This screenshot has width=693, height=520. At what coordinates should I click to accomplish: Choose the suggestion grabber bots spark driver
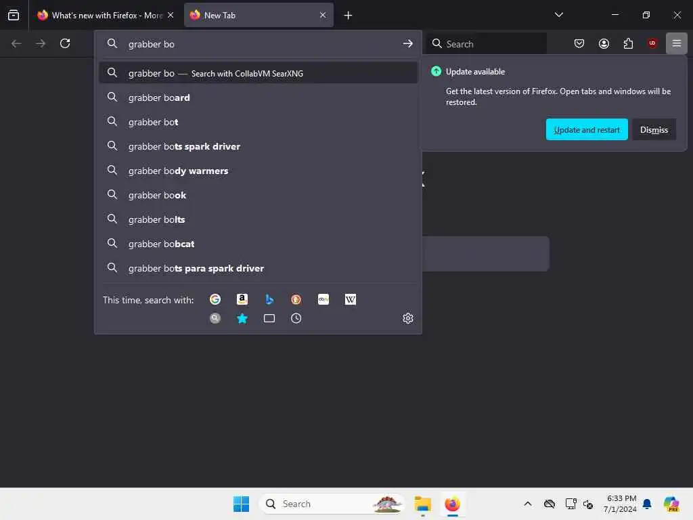coord(258,146)
